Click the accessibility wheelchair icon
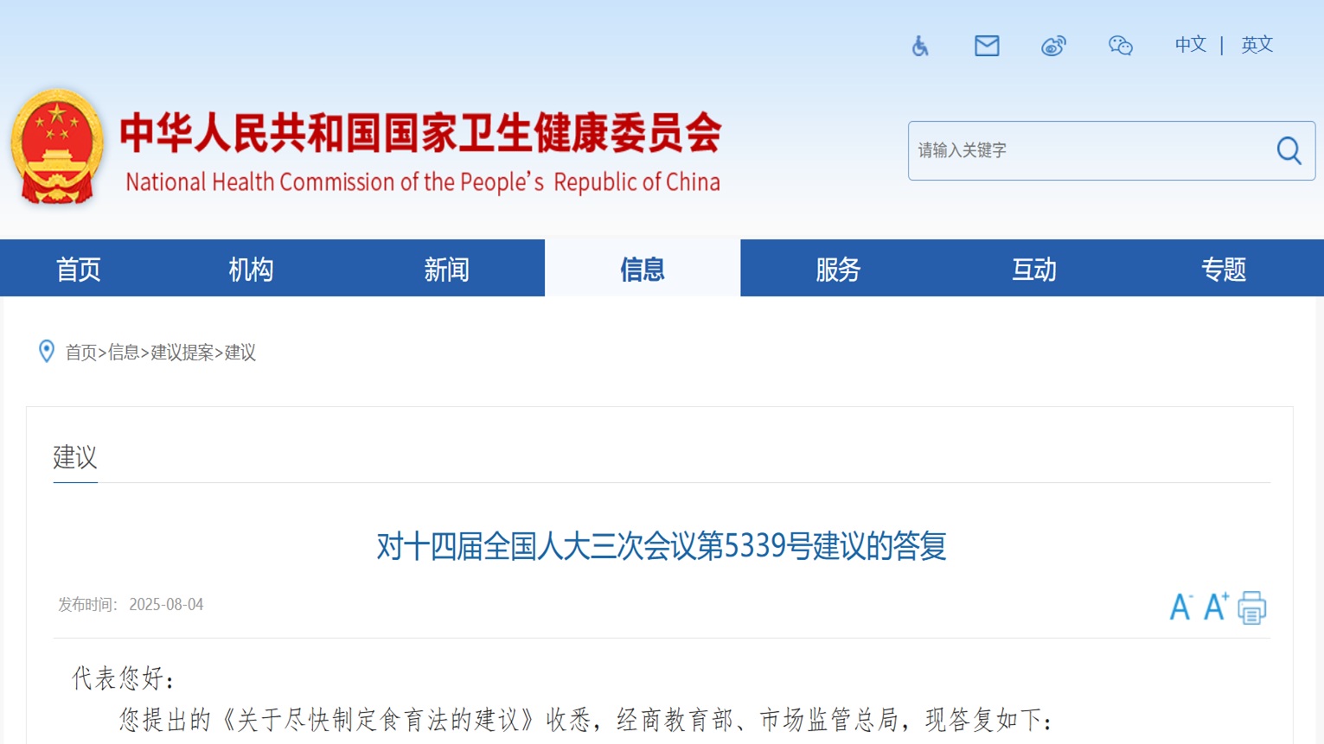This screenshot has height=744, width=1324. click(x=920, y=46)
